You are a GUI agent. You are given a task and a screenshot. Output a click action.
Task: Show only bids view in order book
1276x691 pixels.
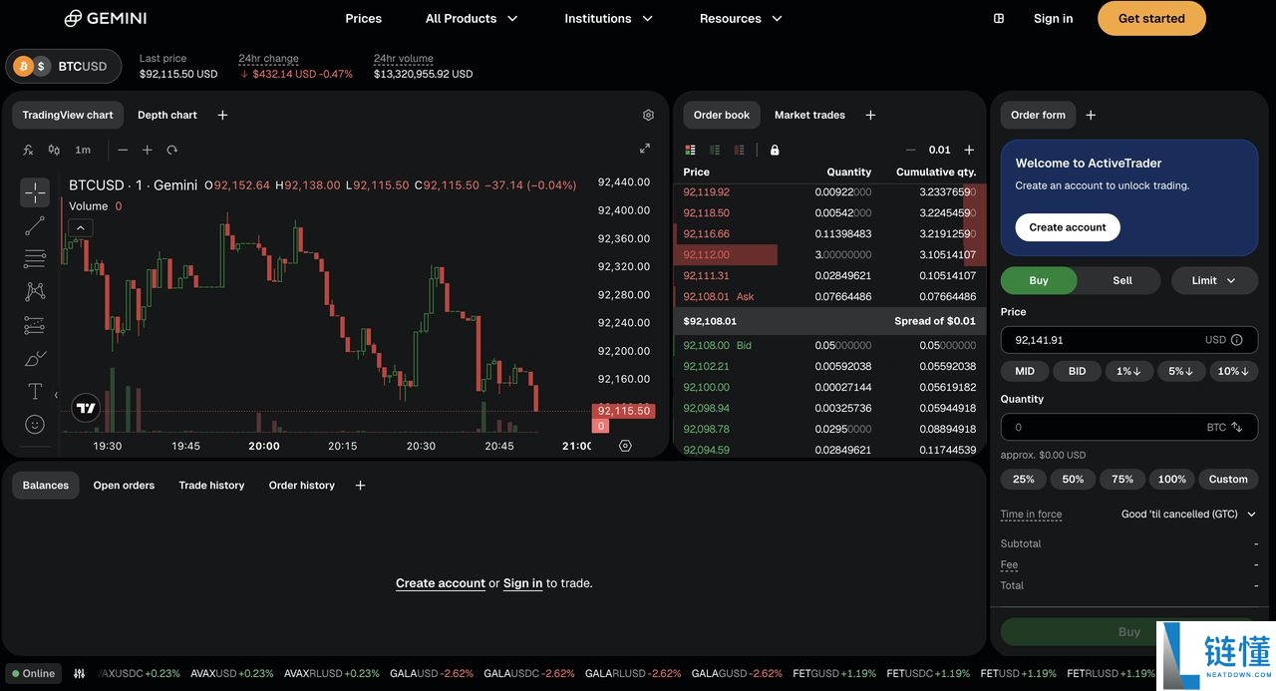715,150
